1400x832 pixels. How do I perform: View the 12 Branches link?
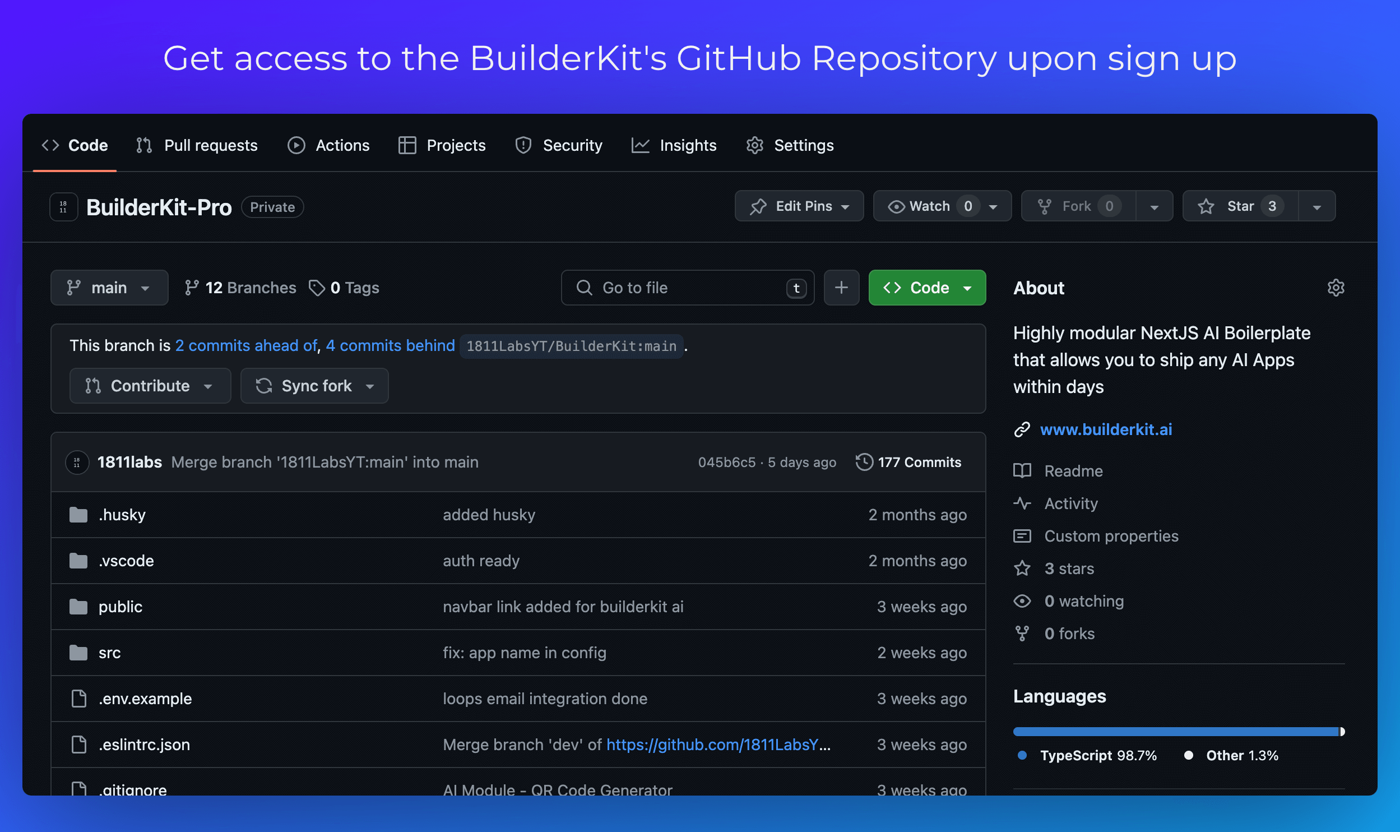click(x=240, y=288)
